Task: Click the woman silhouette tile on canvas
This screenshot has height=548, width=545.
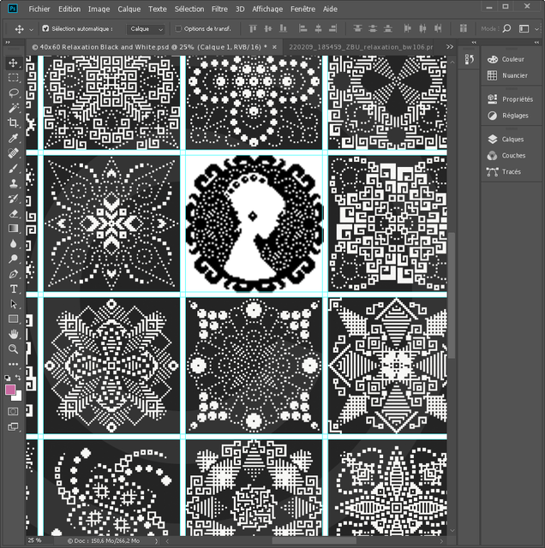Action: point(254,223)
